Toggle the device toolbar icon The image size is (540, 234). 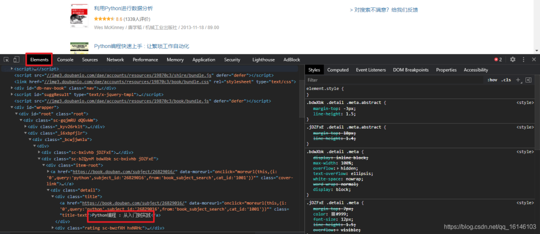click(16, 59)
